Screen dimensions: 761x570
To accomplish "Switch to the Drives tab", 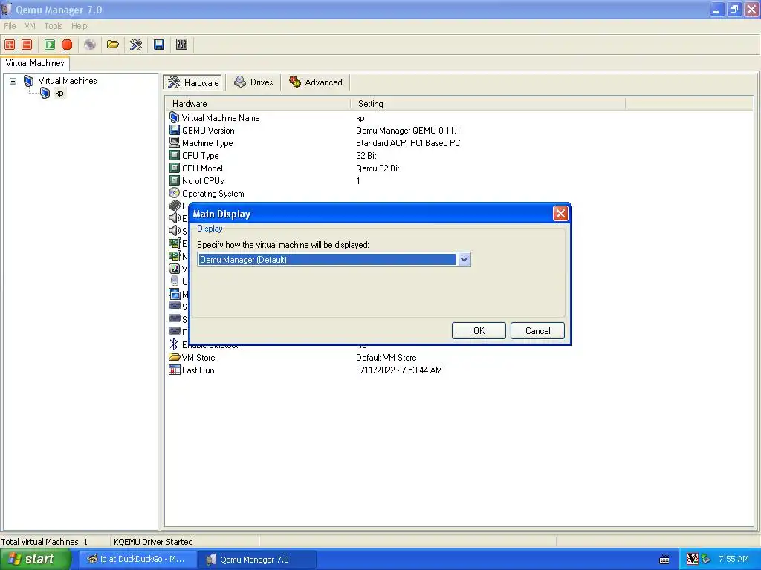I will click(254, 82).
